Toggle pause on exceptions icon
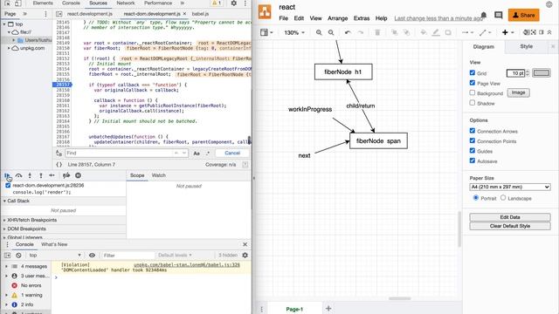559x314 pixels. coord(78,175)
